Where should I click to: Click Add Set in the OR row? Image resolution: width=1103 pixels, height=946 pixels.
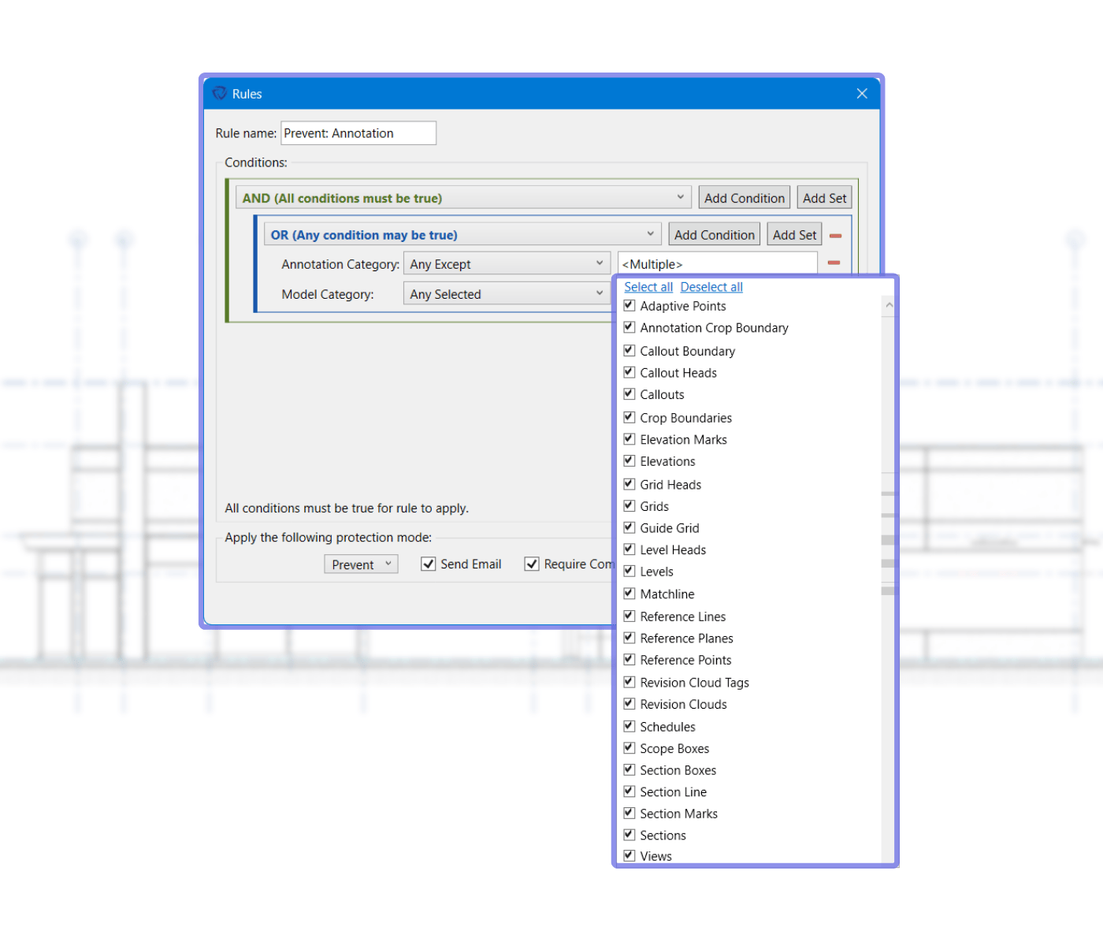pos(794,235)
